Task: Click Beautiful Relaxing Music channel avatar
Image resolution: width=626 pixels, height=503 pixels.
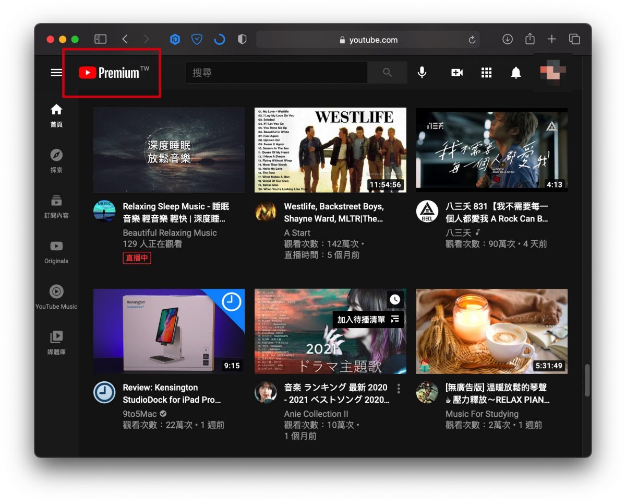Action: 104,211
